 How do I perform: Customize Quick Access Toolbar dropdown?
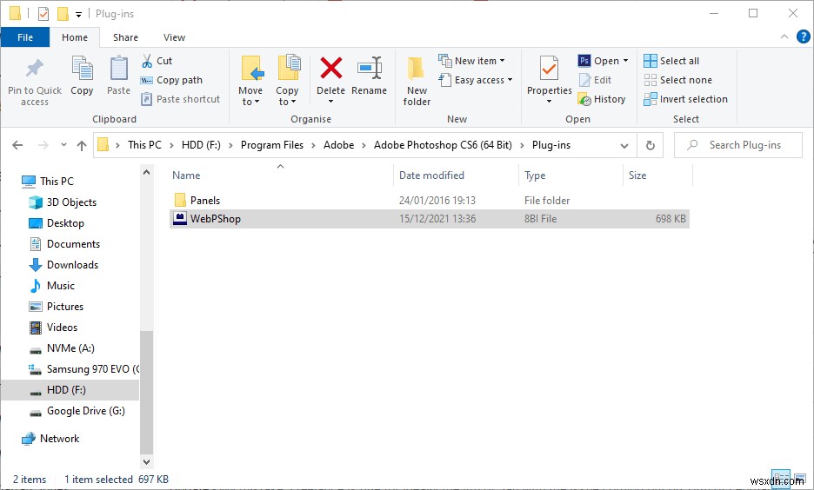click(78, 15)
